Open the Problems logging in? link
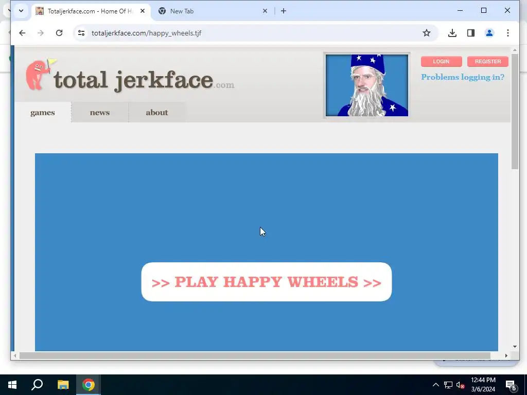The image size is (527, 395). click(x=463, y=77)
